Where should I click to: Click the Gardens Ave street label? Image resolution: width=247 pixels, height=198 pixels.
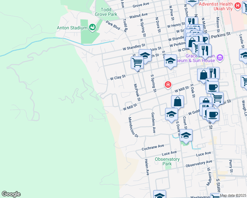pyautogui.click(x=154, y=123)
